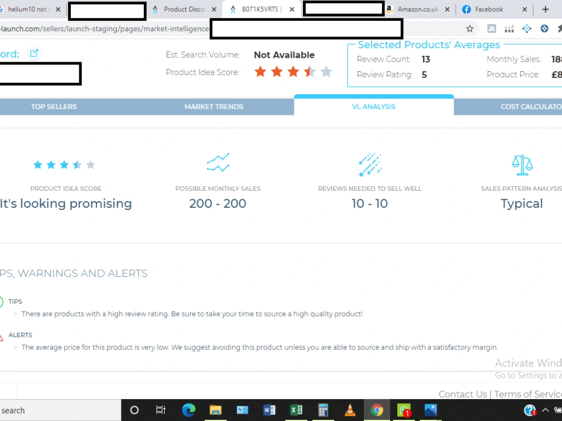The width and height of the screenshot is (562, 421).
Task: Open the Terms of Service link
Action: coord(528,394)
